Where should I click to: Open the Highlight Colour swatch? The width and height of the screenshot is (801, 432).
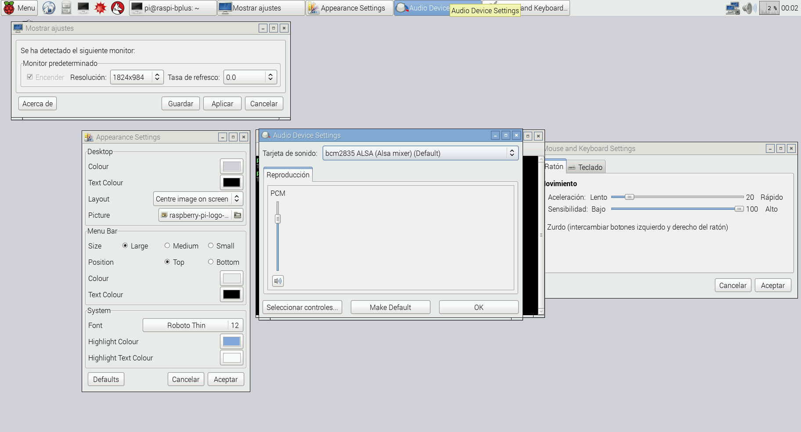click(231, 342)
